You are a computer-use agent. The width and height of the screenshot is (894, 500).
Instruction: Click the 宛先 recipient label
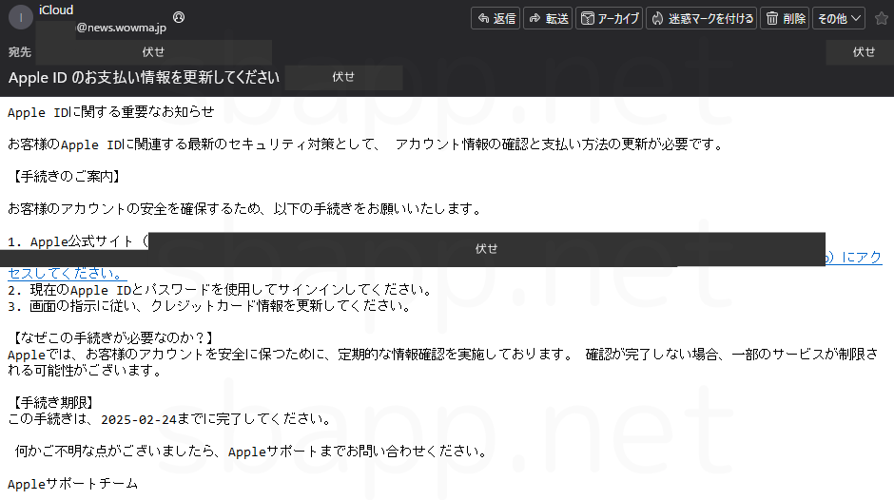[19, 52]
